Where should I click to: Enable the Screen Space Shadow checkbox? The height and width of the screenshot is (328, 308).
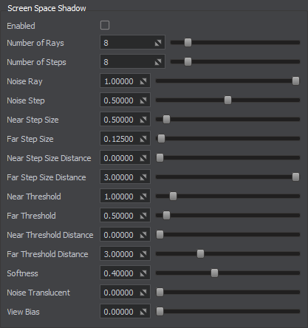click(x=105, y=25)
